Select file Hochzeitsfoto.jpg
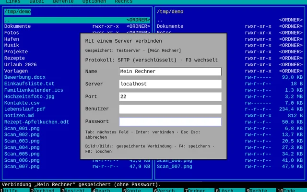307x192 pixels. (29, 96)
